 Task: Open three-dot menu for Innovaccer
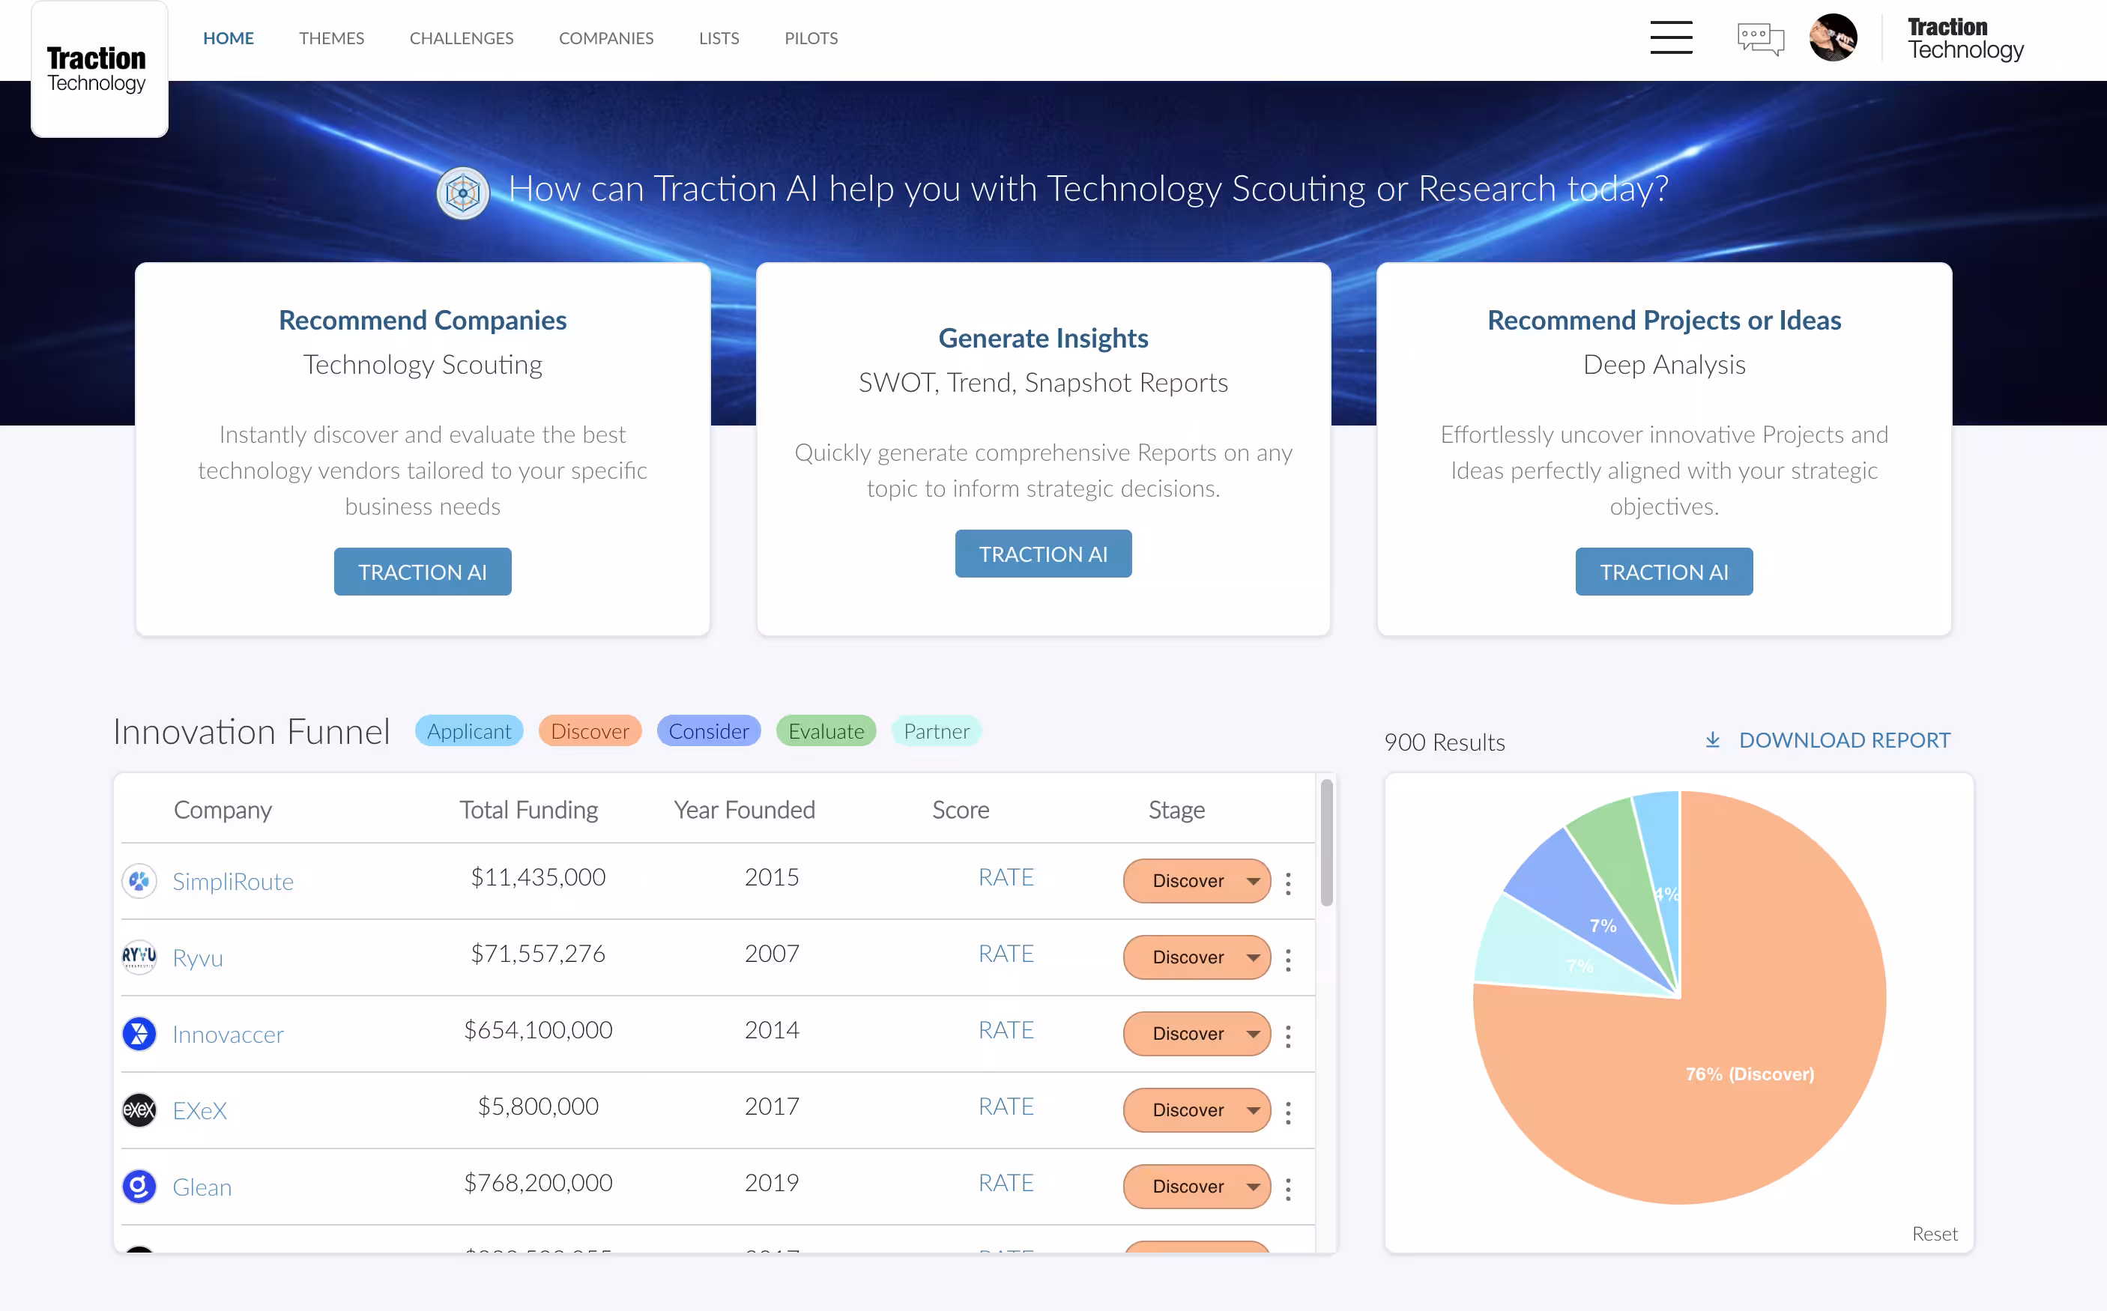click(x=1289, y=1036)
